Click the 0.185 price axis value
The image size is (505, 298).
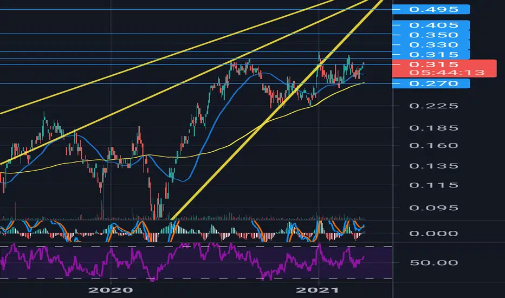(x=433, y=128)
